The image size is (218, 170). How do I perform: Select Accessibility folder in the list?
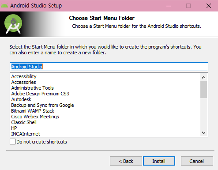pyautogui.click(x=24, y=76)
